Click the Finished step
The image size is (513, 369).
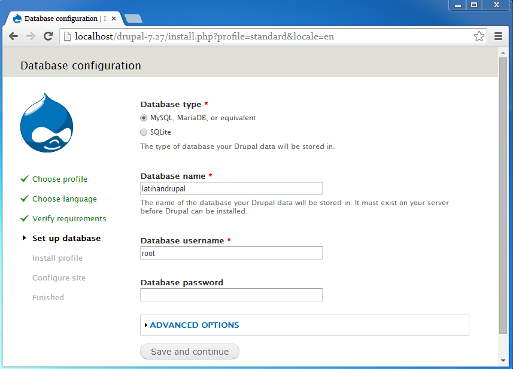pos(48,297)
